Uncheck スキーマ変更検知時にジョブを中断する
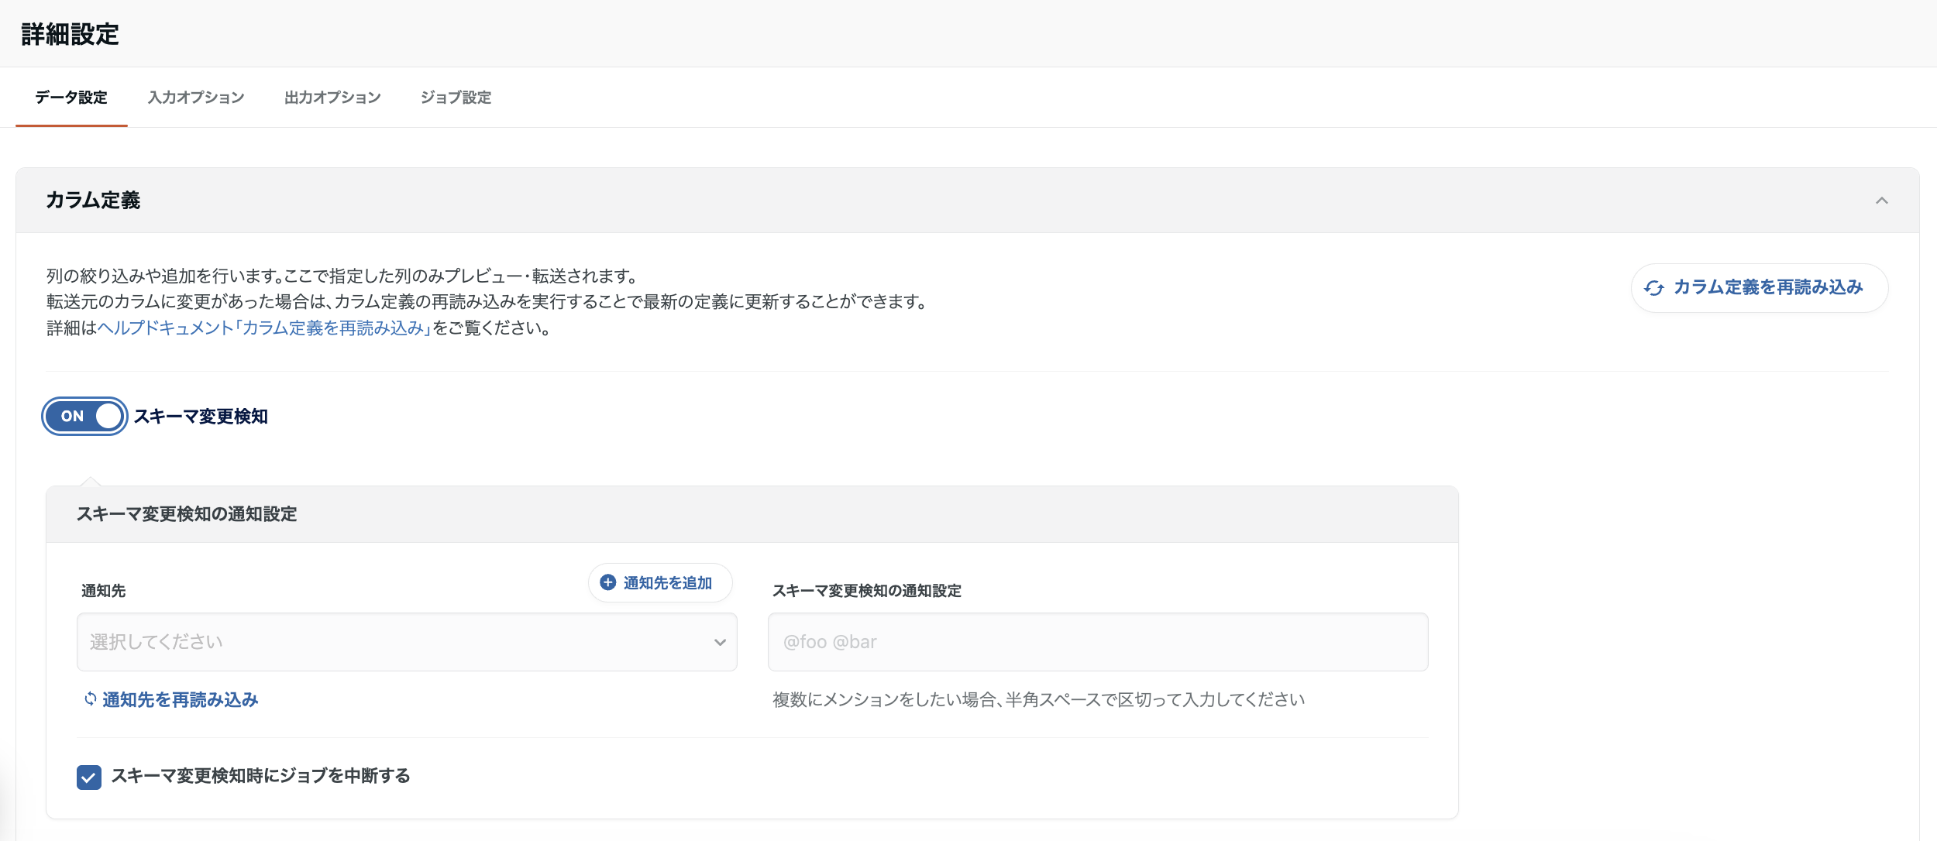Screen dimensions: 1937x841 [x=88, y=776]
